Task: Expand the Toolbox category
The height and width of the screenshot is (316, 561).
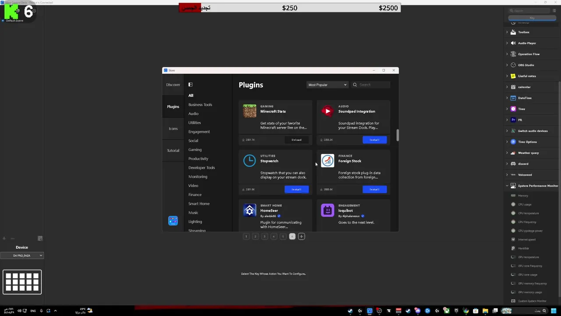Action: point(507,32)
